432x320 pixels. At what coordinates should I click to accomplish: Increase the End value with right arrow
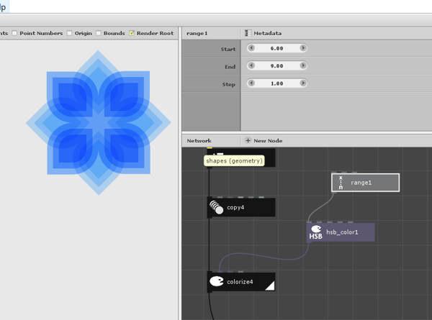coord(303,65)
